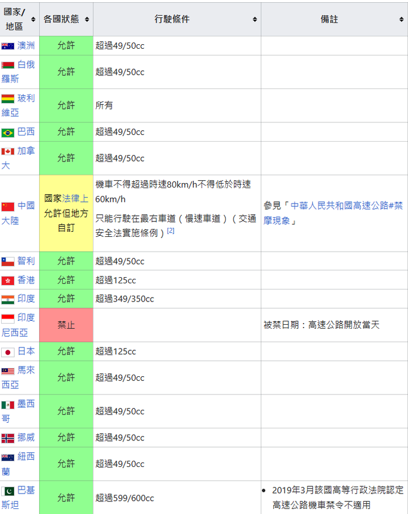Click the red 禁止 status cell
This screenshot has height=514, width=408.
(x=66, y=325)
